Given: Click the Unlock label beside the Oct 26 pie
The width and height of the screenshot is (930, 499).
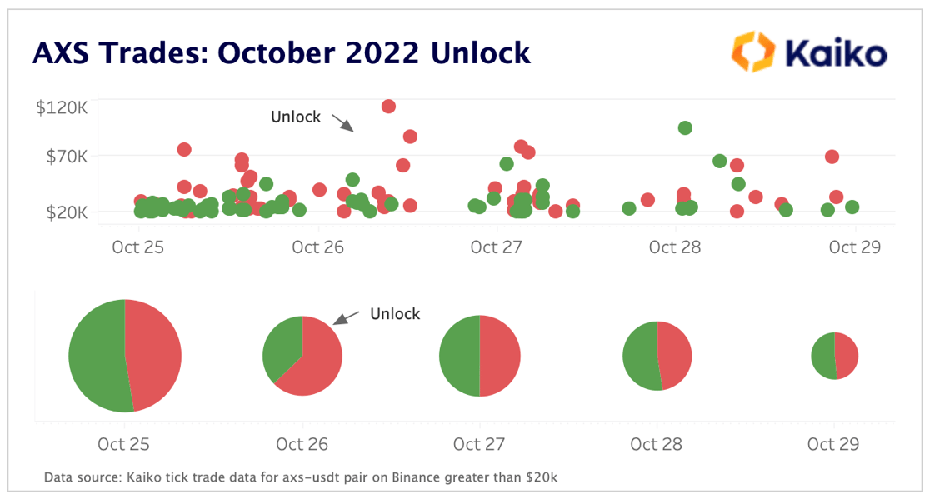Looking at the screenshot, I should pos(395,314).
